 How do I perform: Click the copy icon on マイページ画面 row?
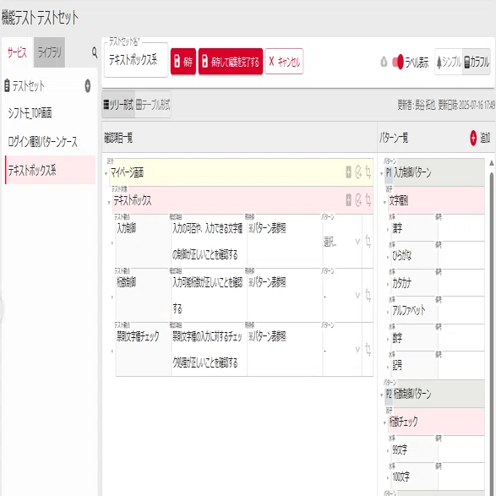coord(368,172)
